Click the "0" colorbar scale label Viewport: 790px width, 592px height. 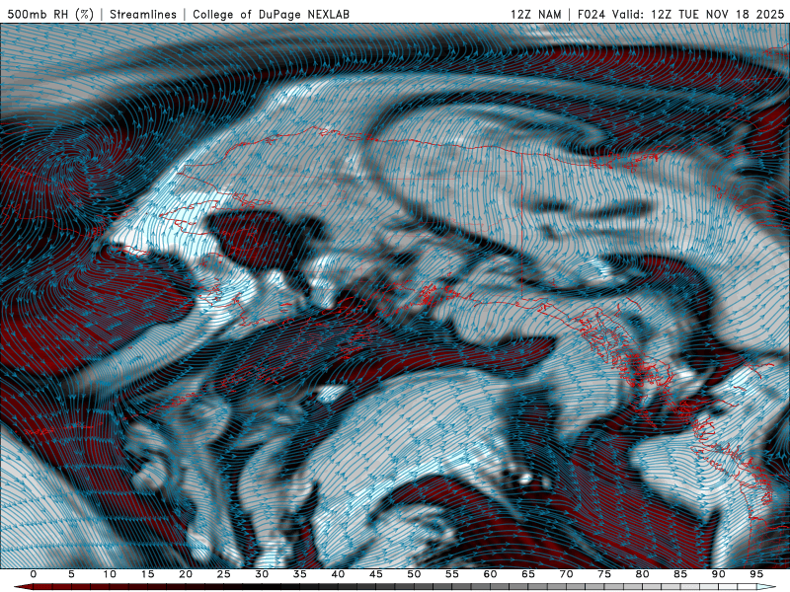[x=34, y=574]
